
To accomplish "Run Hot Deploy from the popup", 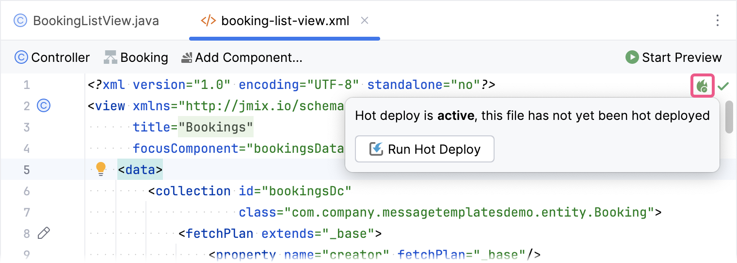I will point(424,149).
